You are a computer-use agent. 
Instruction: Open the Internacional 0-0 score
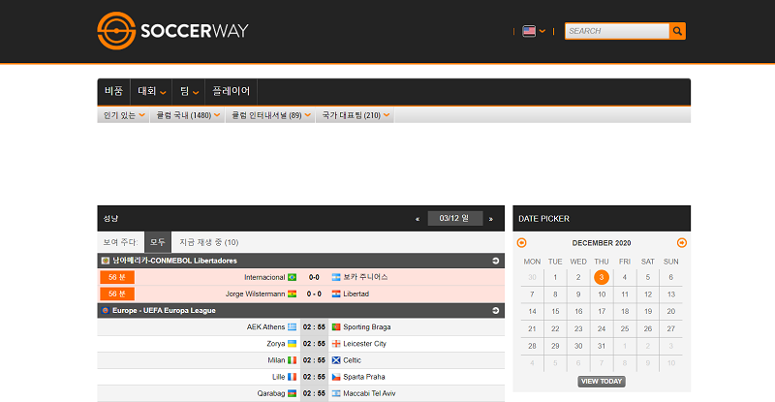pyautogui.click(x=314, y=277)
